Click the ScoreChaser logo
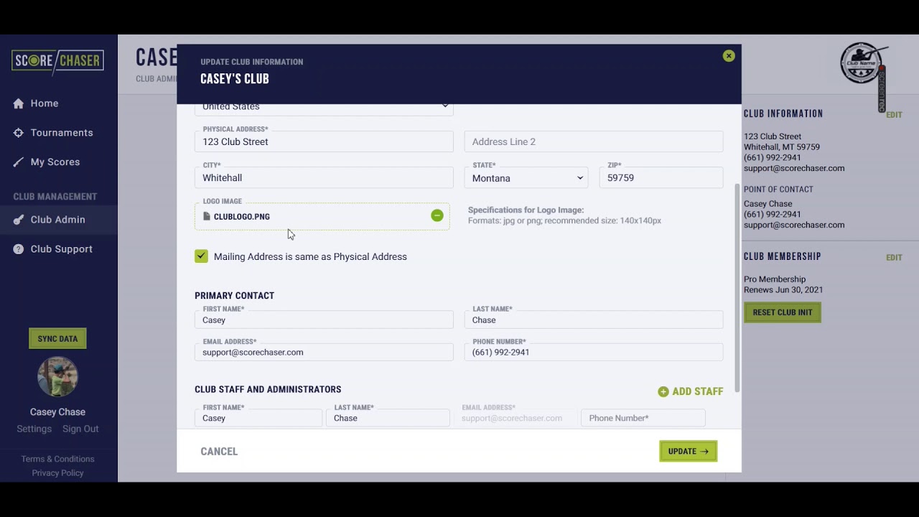Viewport: 919px width, 517px height. click(57, 61)
